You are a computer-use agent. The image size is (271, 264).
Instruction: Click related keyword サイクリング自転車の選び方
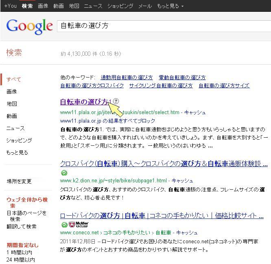tap(161, 86)
